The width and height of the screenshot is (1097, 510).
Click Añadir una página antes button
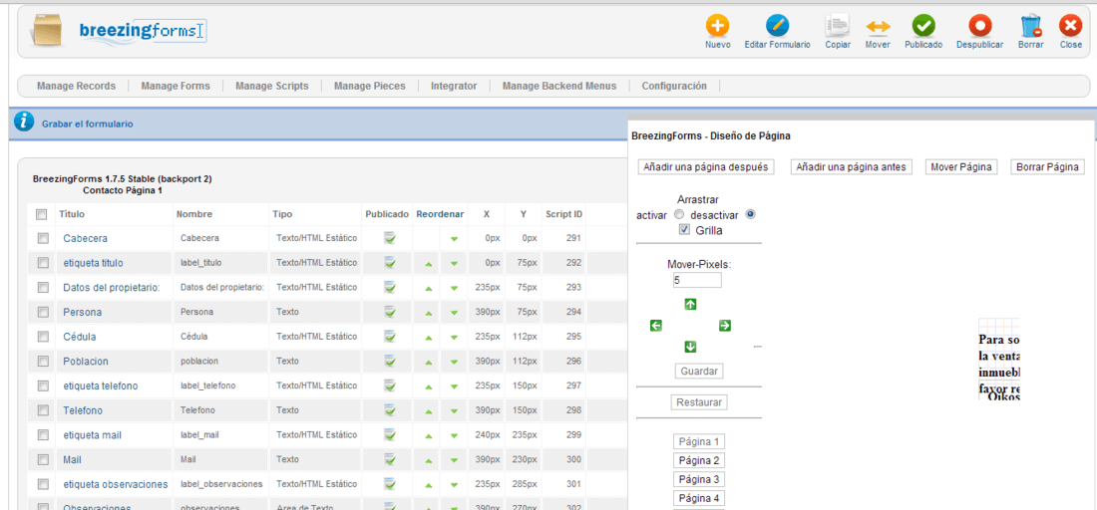[851, 167]
